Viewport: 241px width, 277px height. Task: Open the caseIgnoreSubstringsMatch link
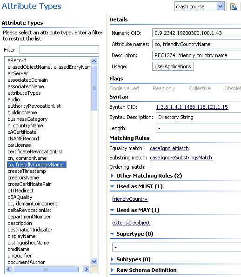(181, 158)
